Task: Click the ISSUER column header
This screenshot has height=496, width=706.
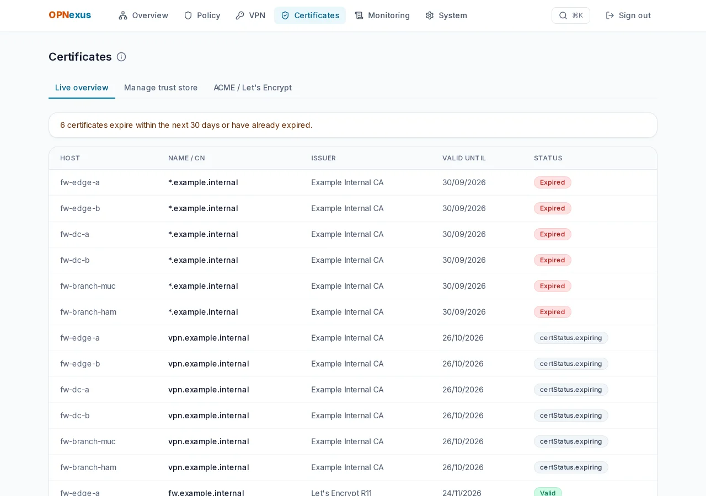Action: pos(324,158)
